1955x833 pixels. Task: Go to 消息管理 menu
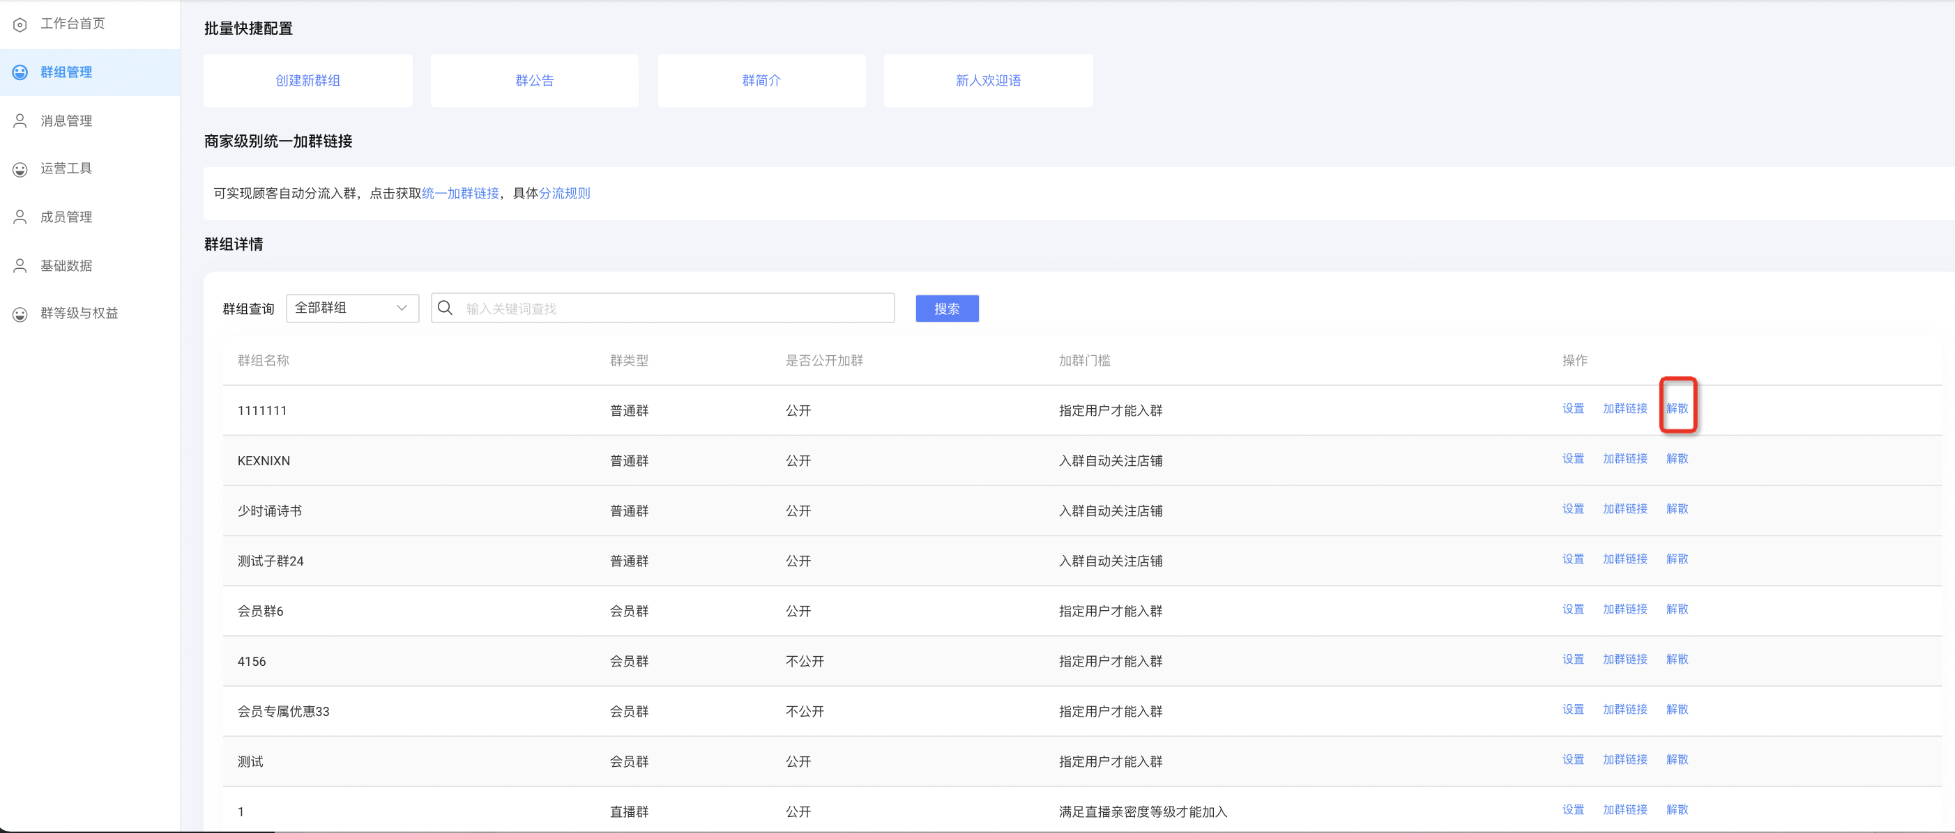(66, 120)
